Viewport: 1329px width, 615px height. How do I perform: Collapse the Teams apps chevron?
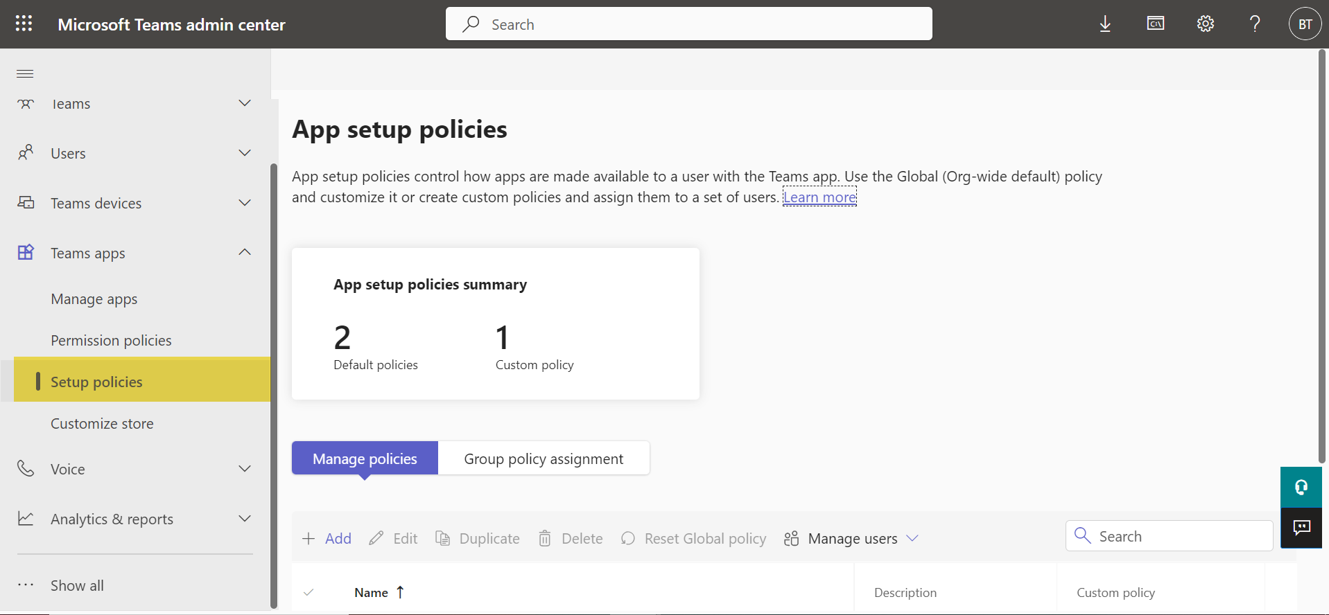pos(245,252)
